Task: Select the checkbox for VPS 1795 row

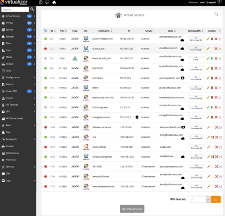Action: tap(220, 187)
